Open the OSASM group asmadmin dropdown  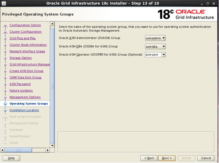155,38
